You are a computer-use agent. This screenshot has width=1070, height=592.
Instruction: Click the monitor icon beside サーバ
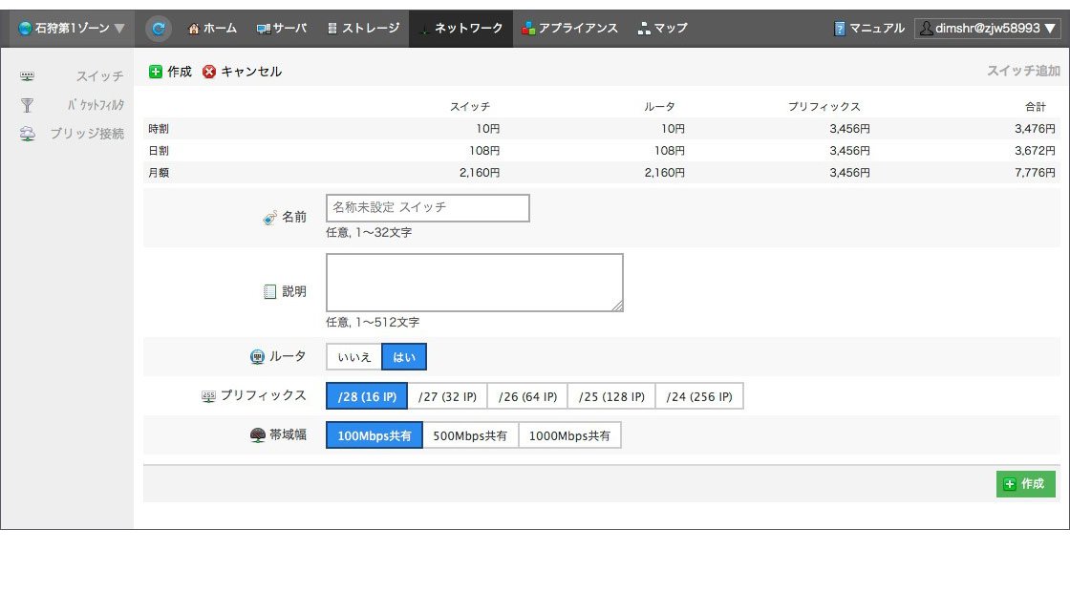(264, 29)
